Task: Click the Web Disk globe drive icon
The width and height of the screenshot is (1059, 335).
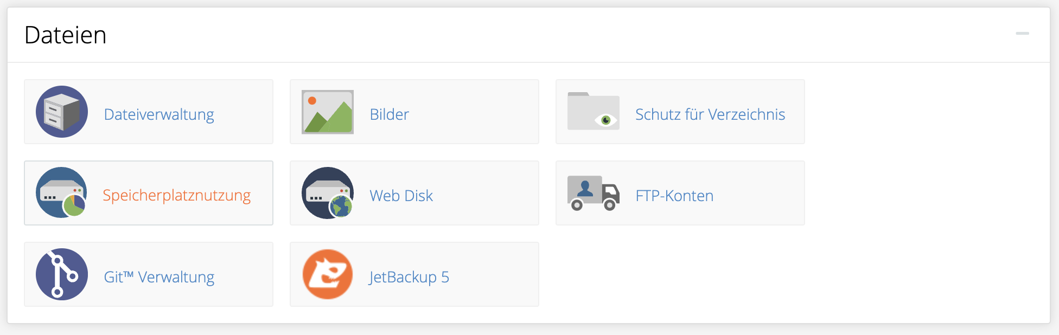Action: [x=328, y=193]
